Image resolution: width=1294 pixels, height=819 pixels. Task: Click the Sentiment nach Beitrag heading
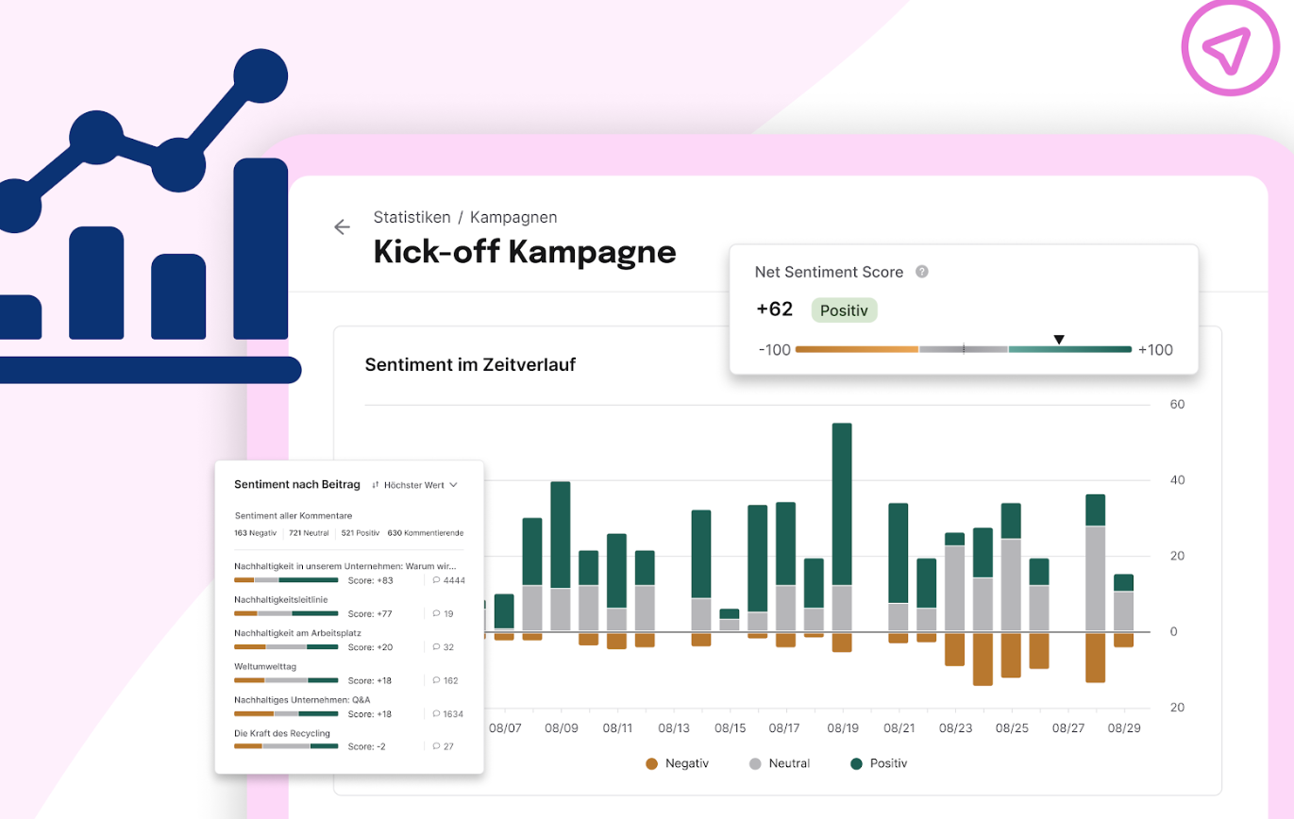tap(297, 484)
